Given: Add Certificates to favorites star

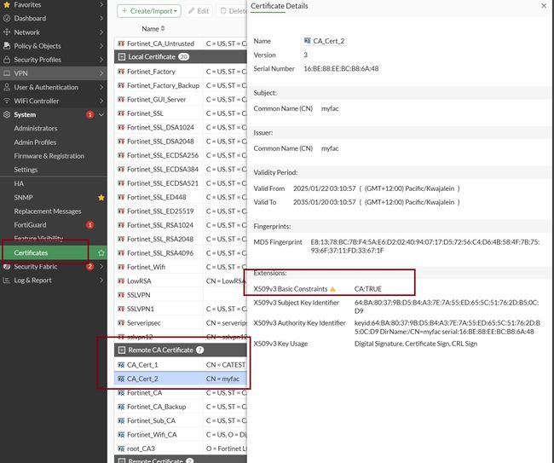Looking at the screenshot, I should tap(101, 252).
